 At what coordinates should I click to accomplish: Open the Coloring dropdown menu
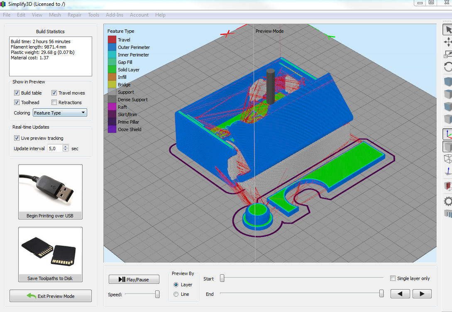point(60,113)
